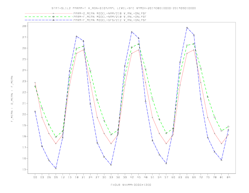
Task: Click the x-axis tick label 00
Action: pos(35,177)
